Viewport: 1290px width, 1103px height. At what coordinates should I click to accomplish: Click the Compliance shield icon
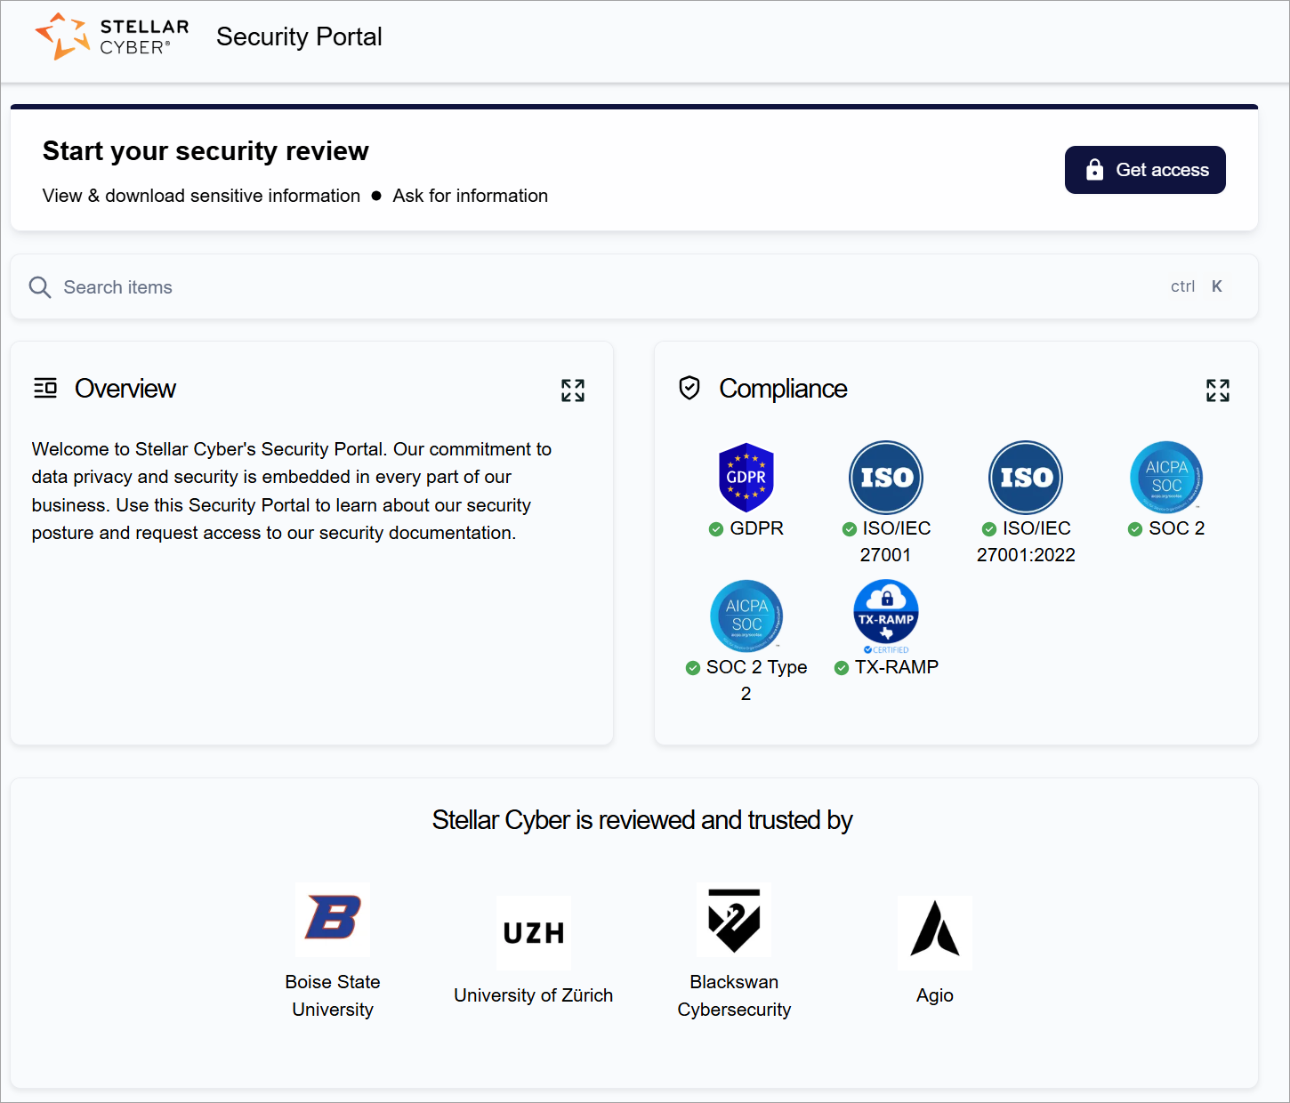pyautogui.click(x=689, y=388)
